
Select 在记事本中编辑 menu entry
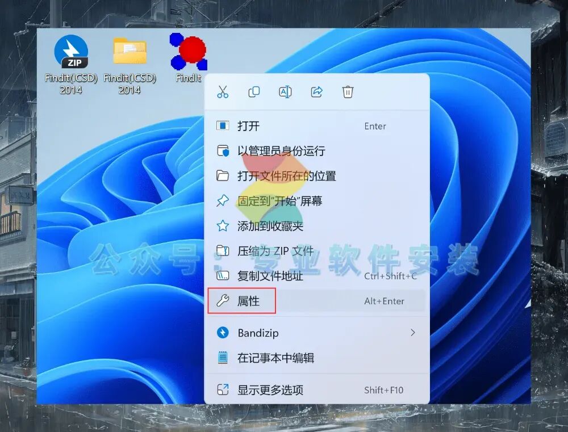tap(317, 358)
